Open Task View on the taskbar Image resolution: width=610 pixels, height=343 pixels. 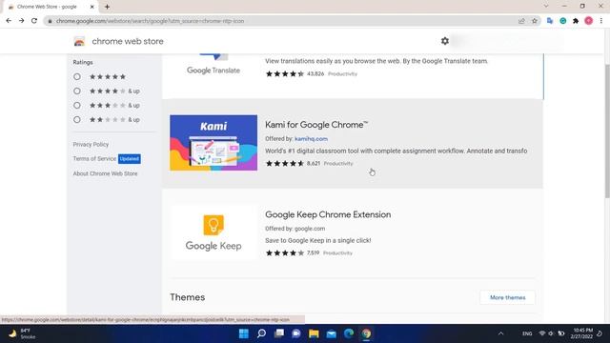(x=279, y=333)
